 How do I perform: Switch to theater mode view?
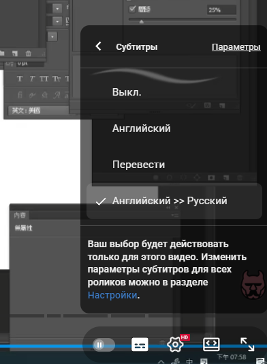[211, 344]
